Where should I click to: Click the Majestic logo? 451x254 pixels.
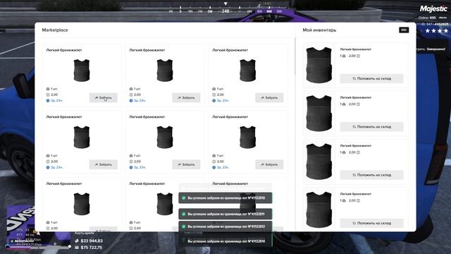pos(433,8)
